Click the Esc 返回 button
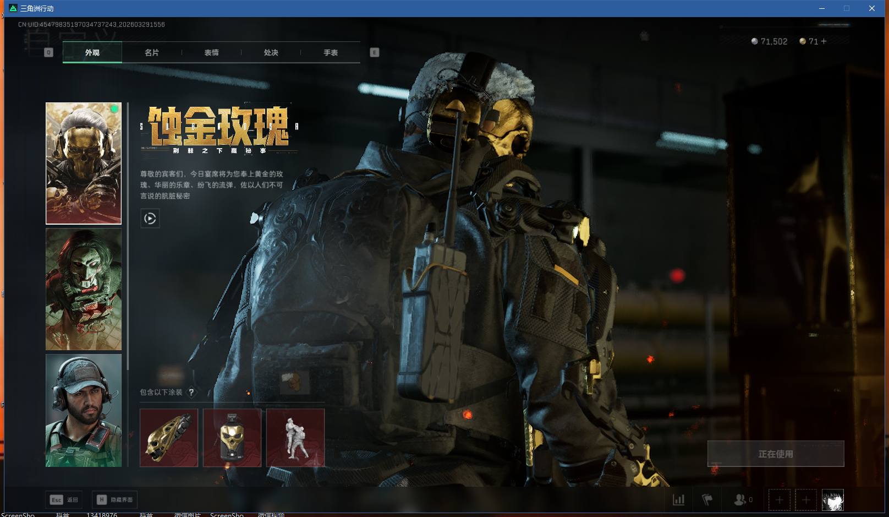This screenshot has width=889, height=517. click(x=64, y=499)
